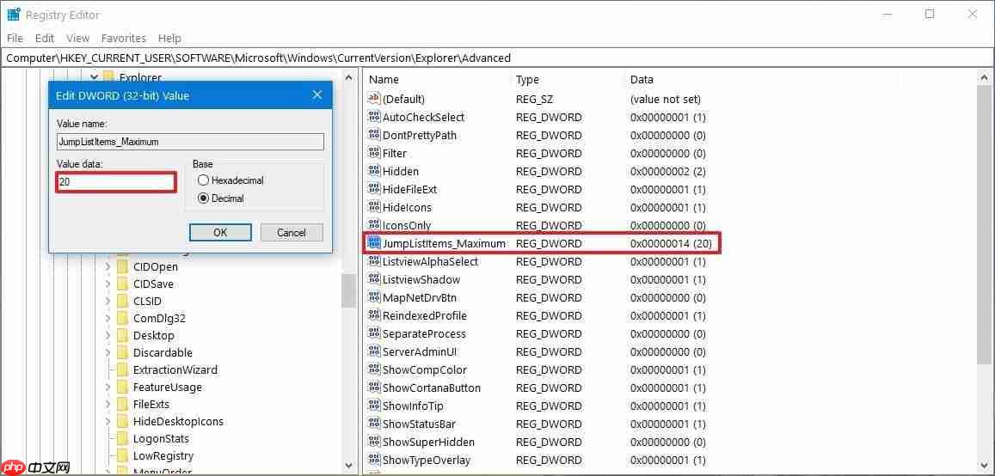This screenshot has width=995, height=476.
Task: Click the Value data input field
Action: [x=115, y=182]
